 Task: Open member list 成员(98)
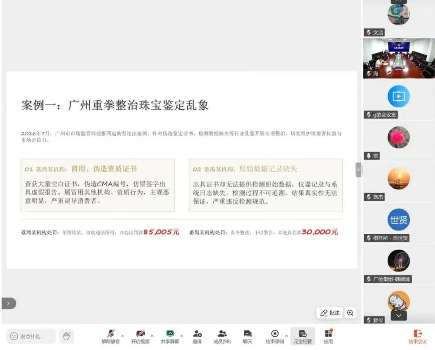click(222, 337)
